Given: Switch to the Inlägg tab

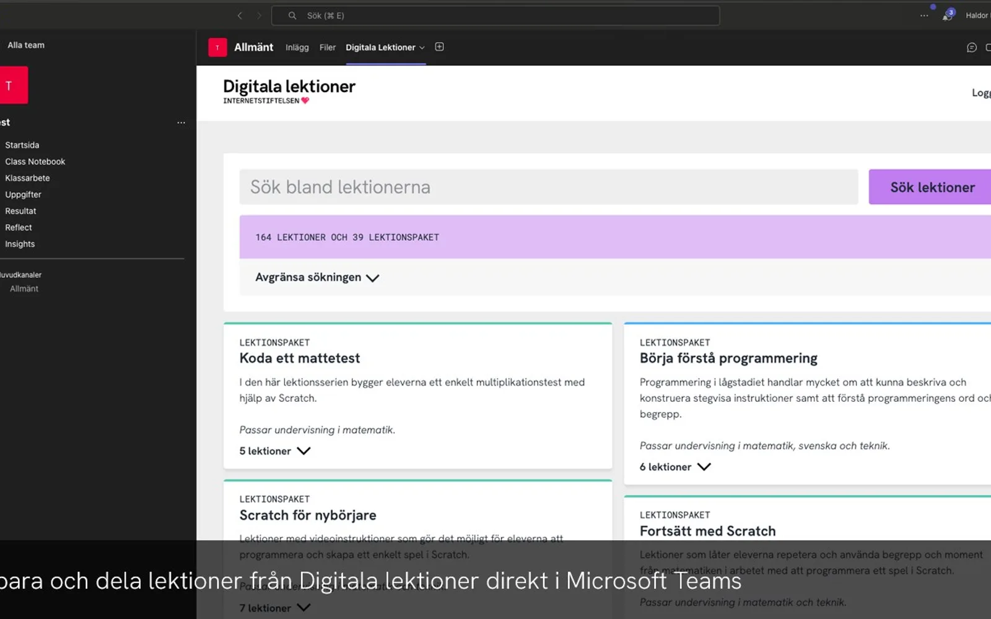Looking at the screenshot, I should pos(297,48).
